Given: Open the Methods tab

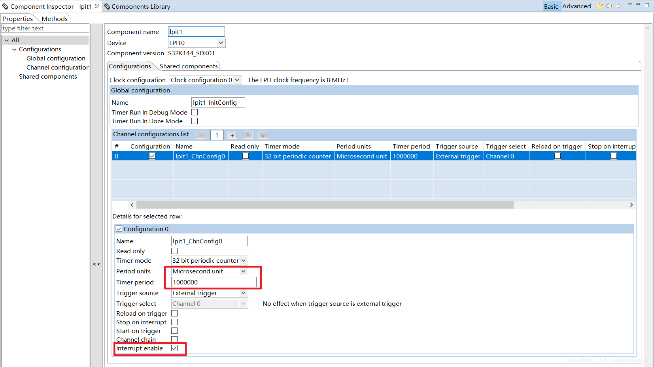Looking at the screenshot, I should click(55, 19).
